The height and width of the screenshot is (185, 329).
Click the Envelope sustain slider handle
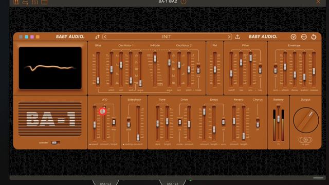304,77
